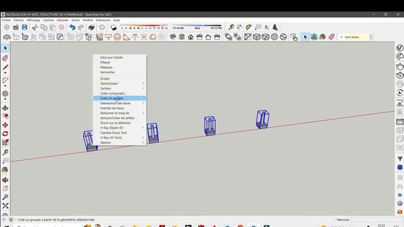Viewport: 404px width, 227px height.
Task: Click the pink Eraser icon in top toolbar
Action: point(331,37)
